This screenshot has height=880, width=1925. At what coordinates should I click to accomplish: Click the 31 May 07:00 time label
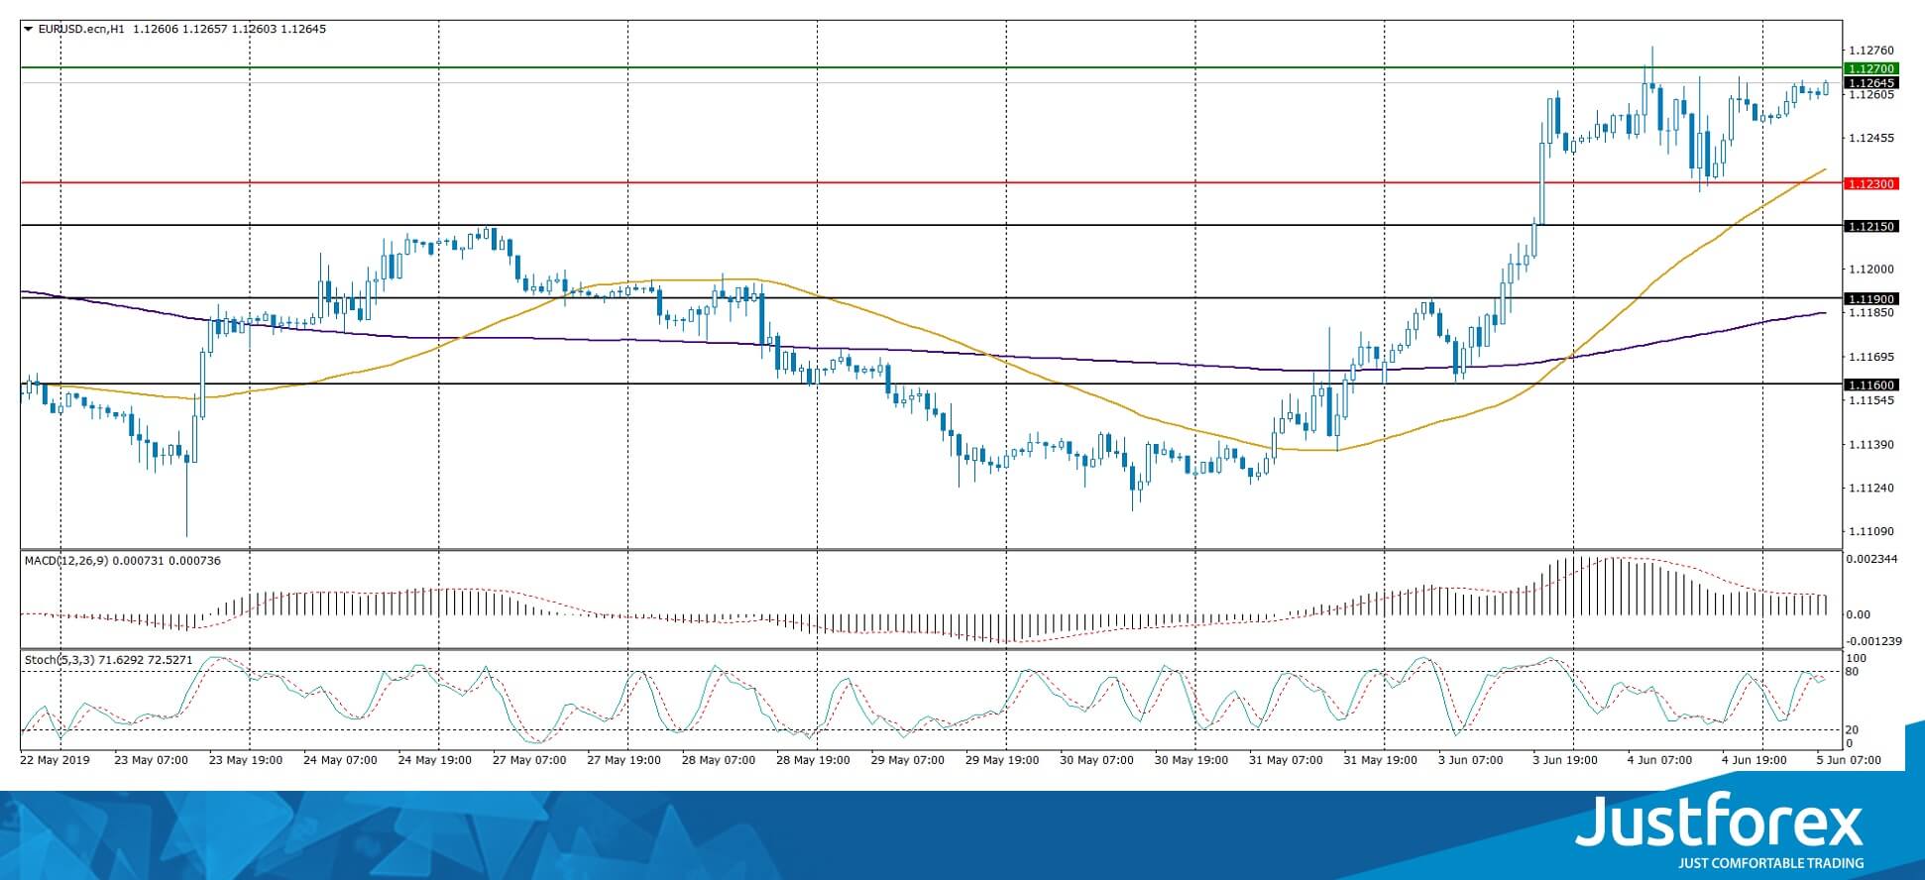1286,760
